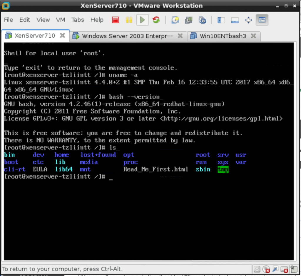The image size is (301, 276).
Task: Click the red Power Off toolbar icon
Action: coord(115,20)
